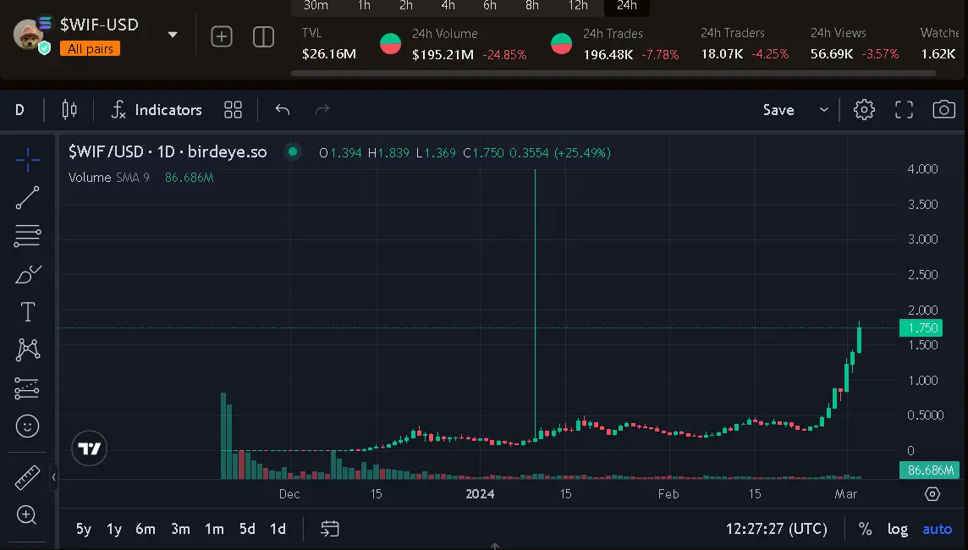This screenshot has width=968, height=550.
Task: Toggle log scale on price axis
Action: (x=897, y=529)
